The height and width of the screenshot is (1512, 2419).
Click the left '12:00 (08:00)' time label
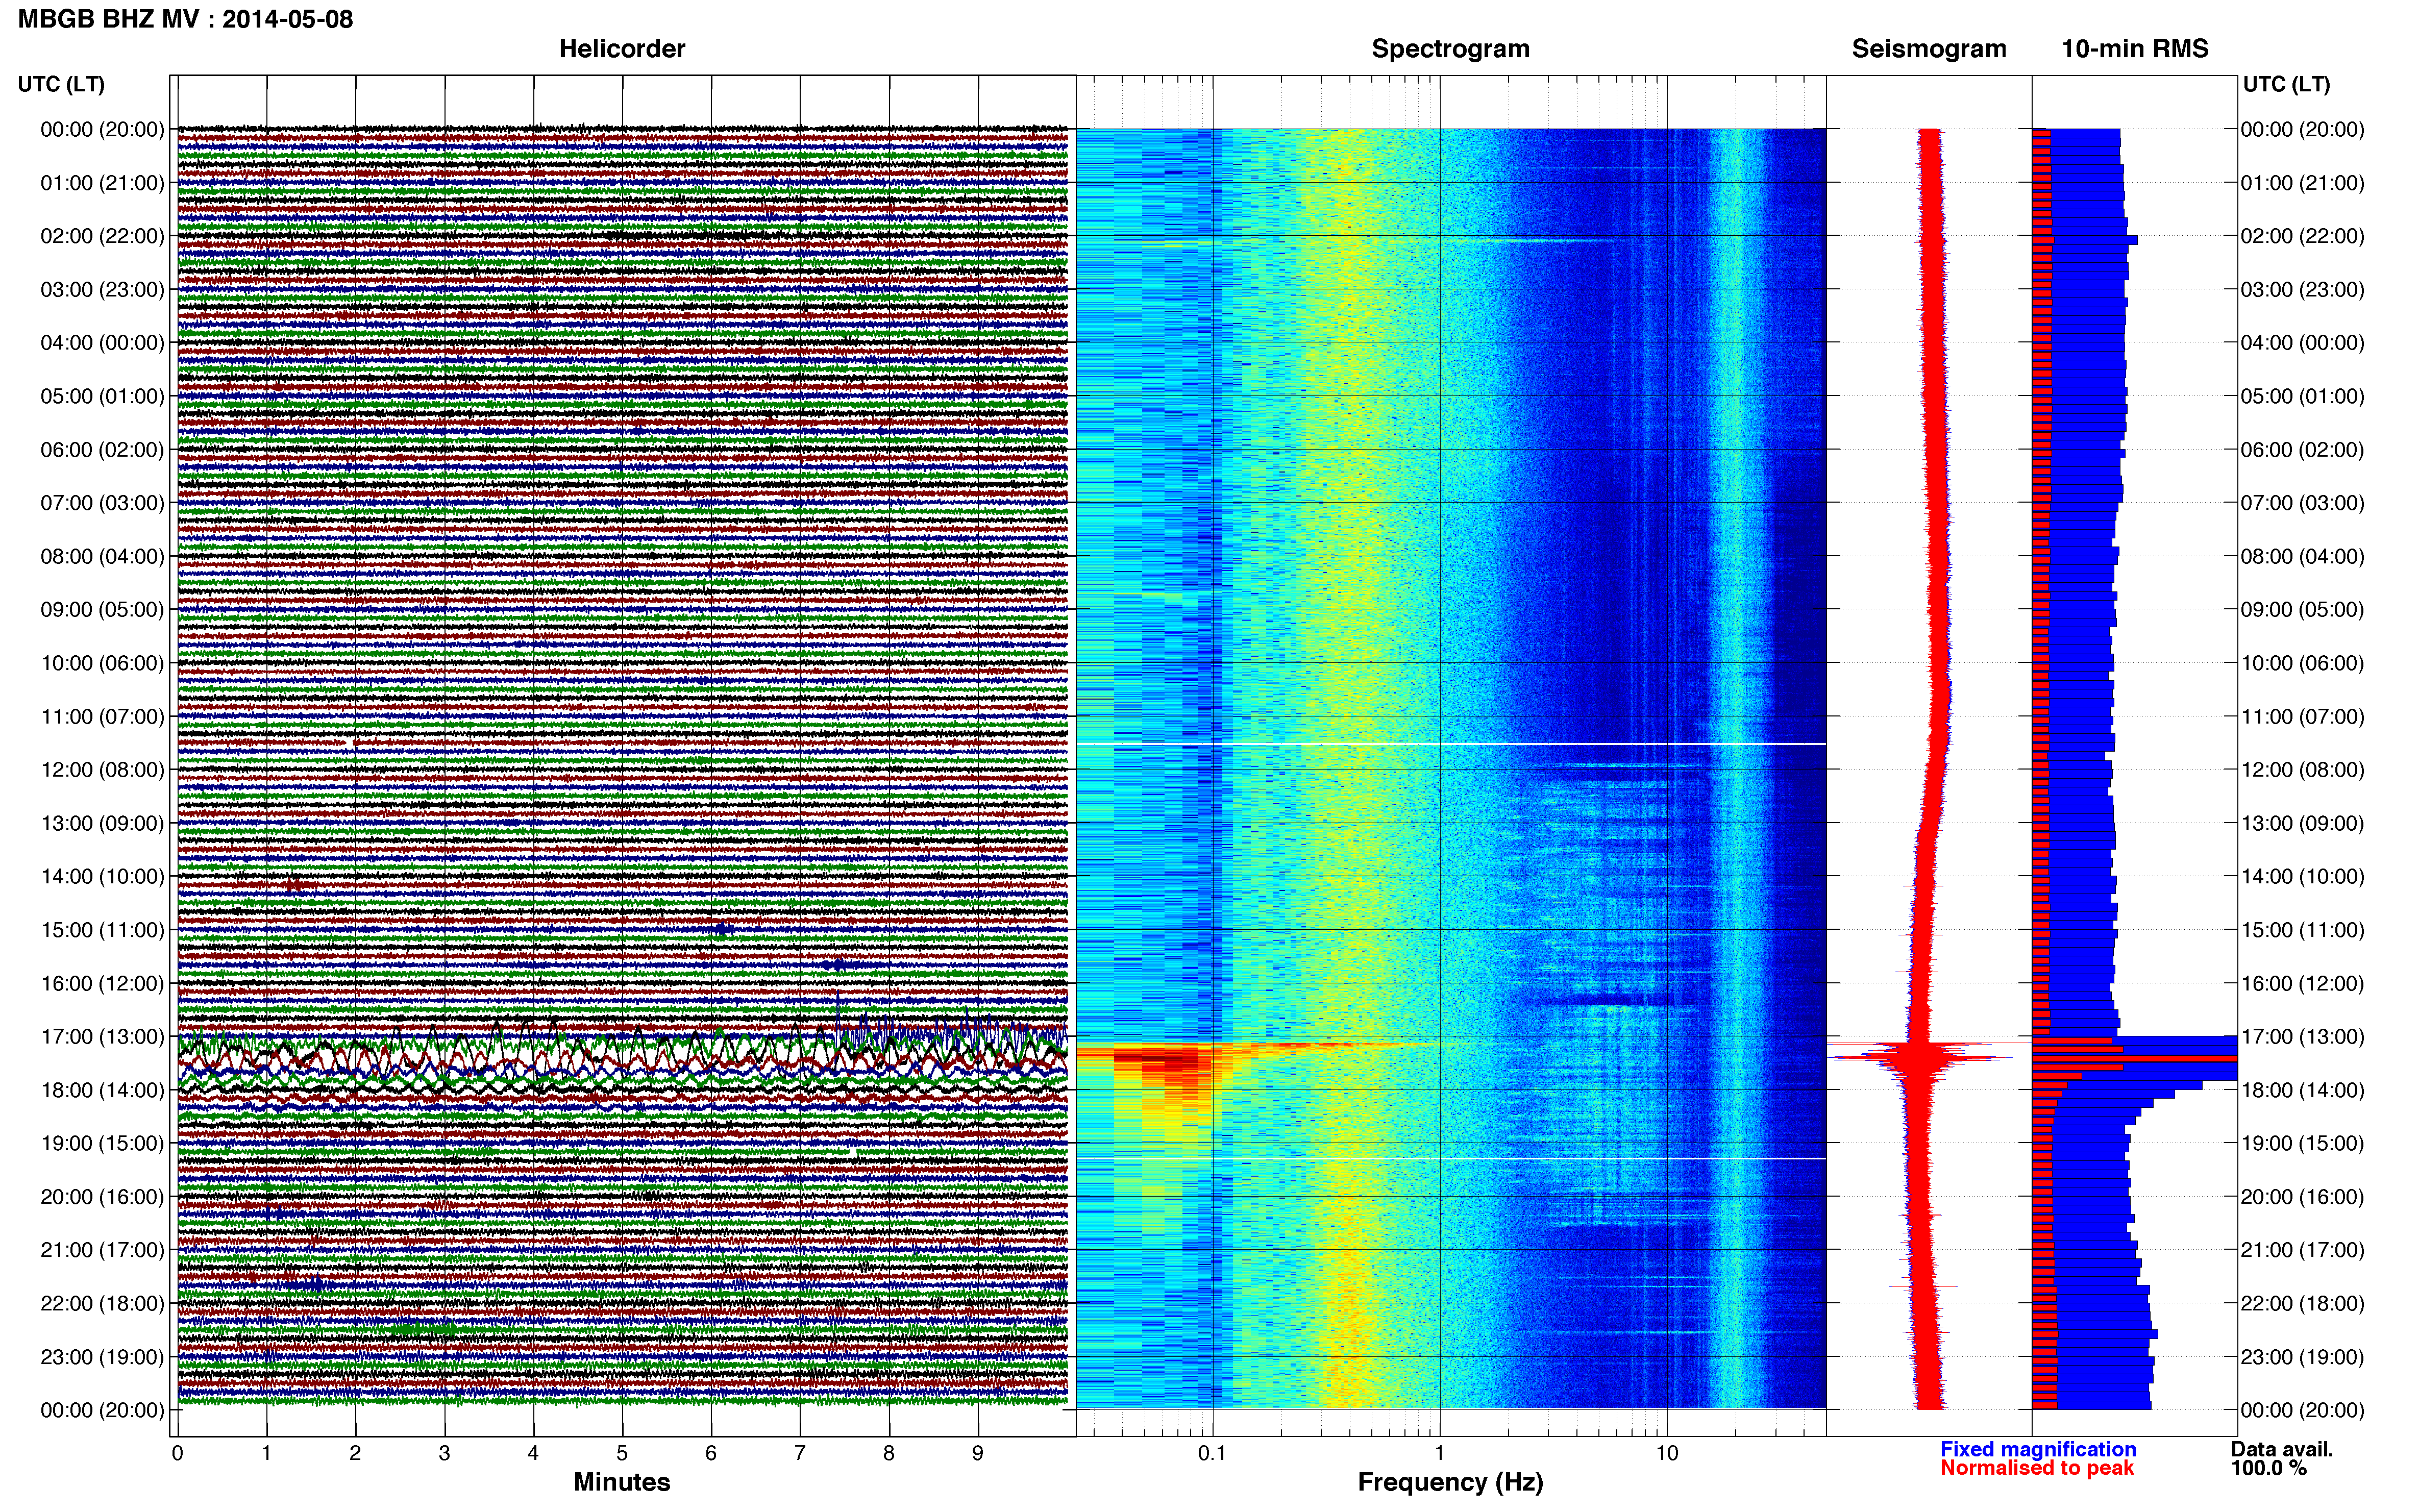click(102, 769)
